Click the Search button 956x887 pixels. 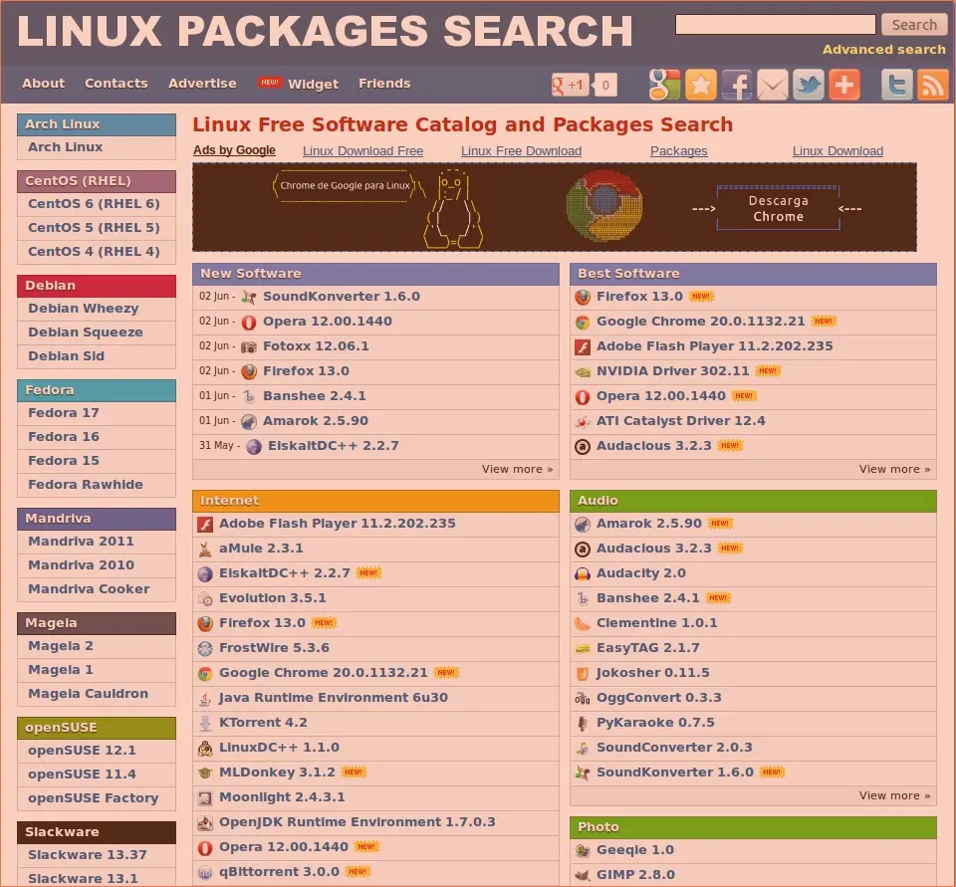[x=914, y=24]
